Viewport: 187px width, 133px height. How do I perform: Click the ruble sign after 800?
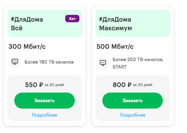point(129,85)
